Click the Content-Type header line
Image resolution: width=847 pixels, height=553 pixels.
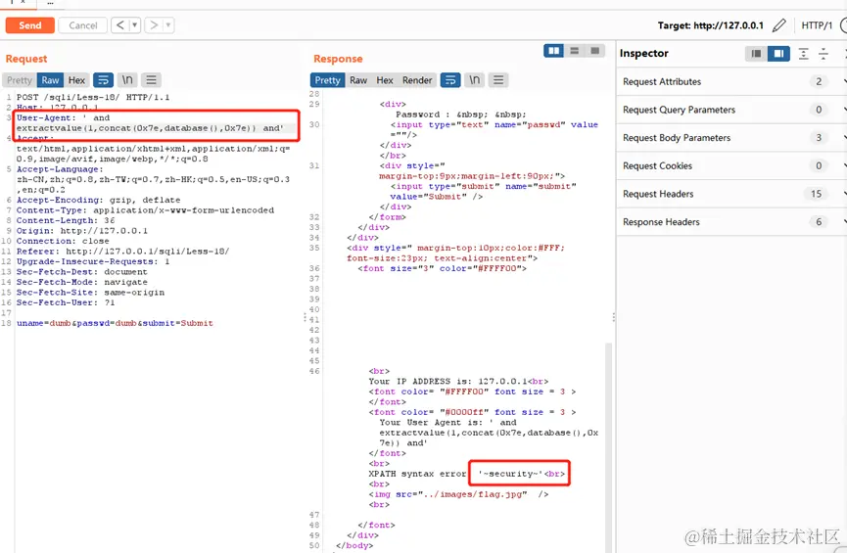145,210
